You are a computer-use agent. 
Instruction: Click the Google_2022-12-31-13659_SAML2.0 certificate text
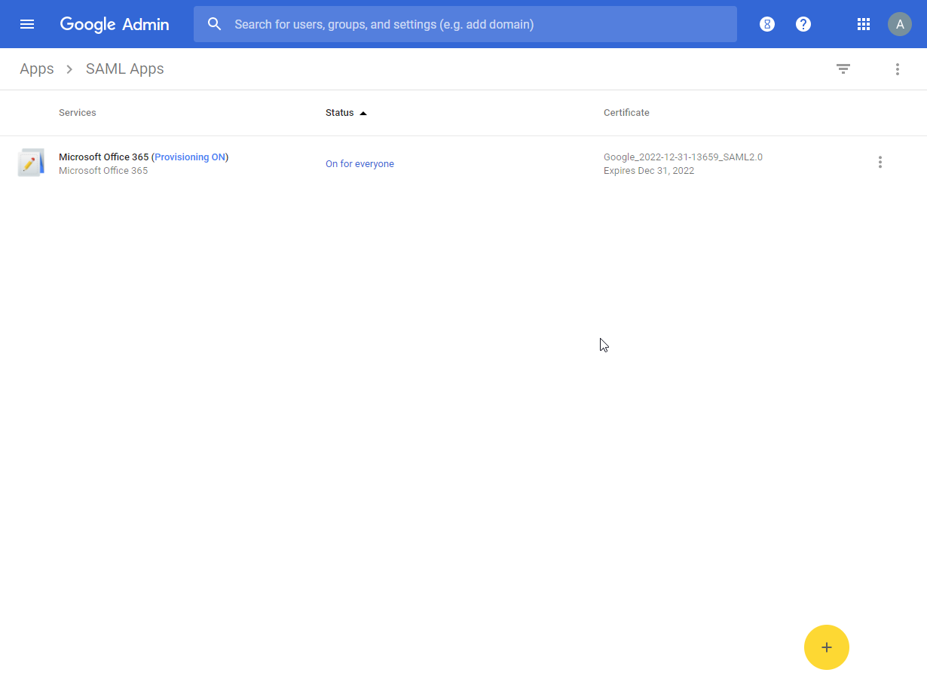click(x=683, y=157)
